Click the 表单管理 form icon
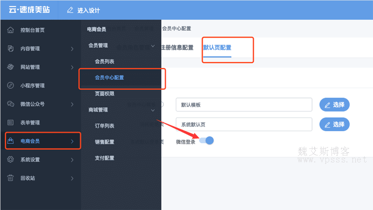The height and width of the screenshot is (210, 373). click(x=10, y=123)
